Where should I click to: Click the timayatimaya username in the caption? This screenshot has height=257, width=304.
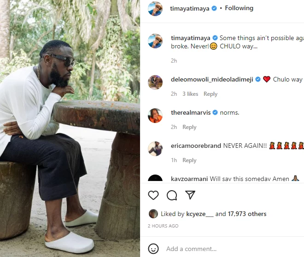tap(190, 38)
